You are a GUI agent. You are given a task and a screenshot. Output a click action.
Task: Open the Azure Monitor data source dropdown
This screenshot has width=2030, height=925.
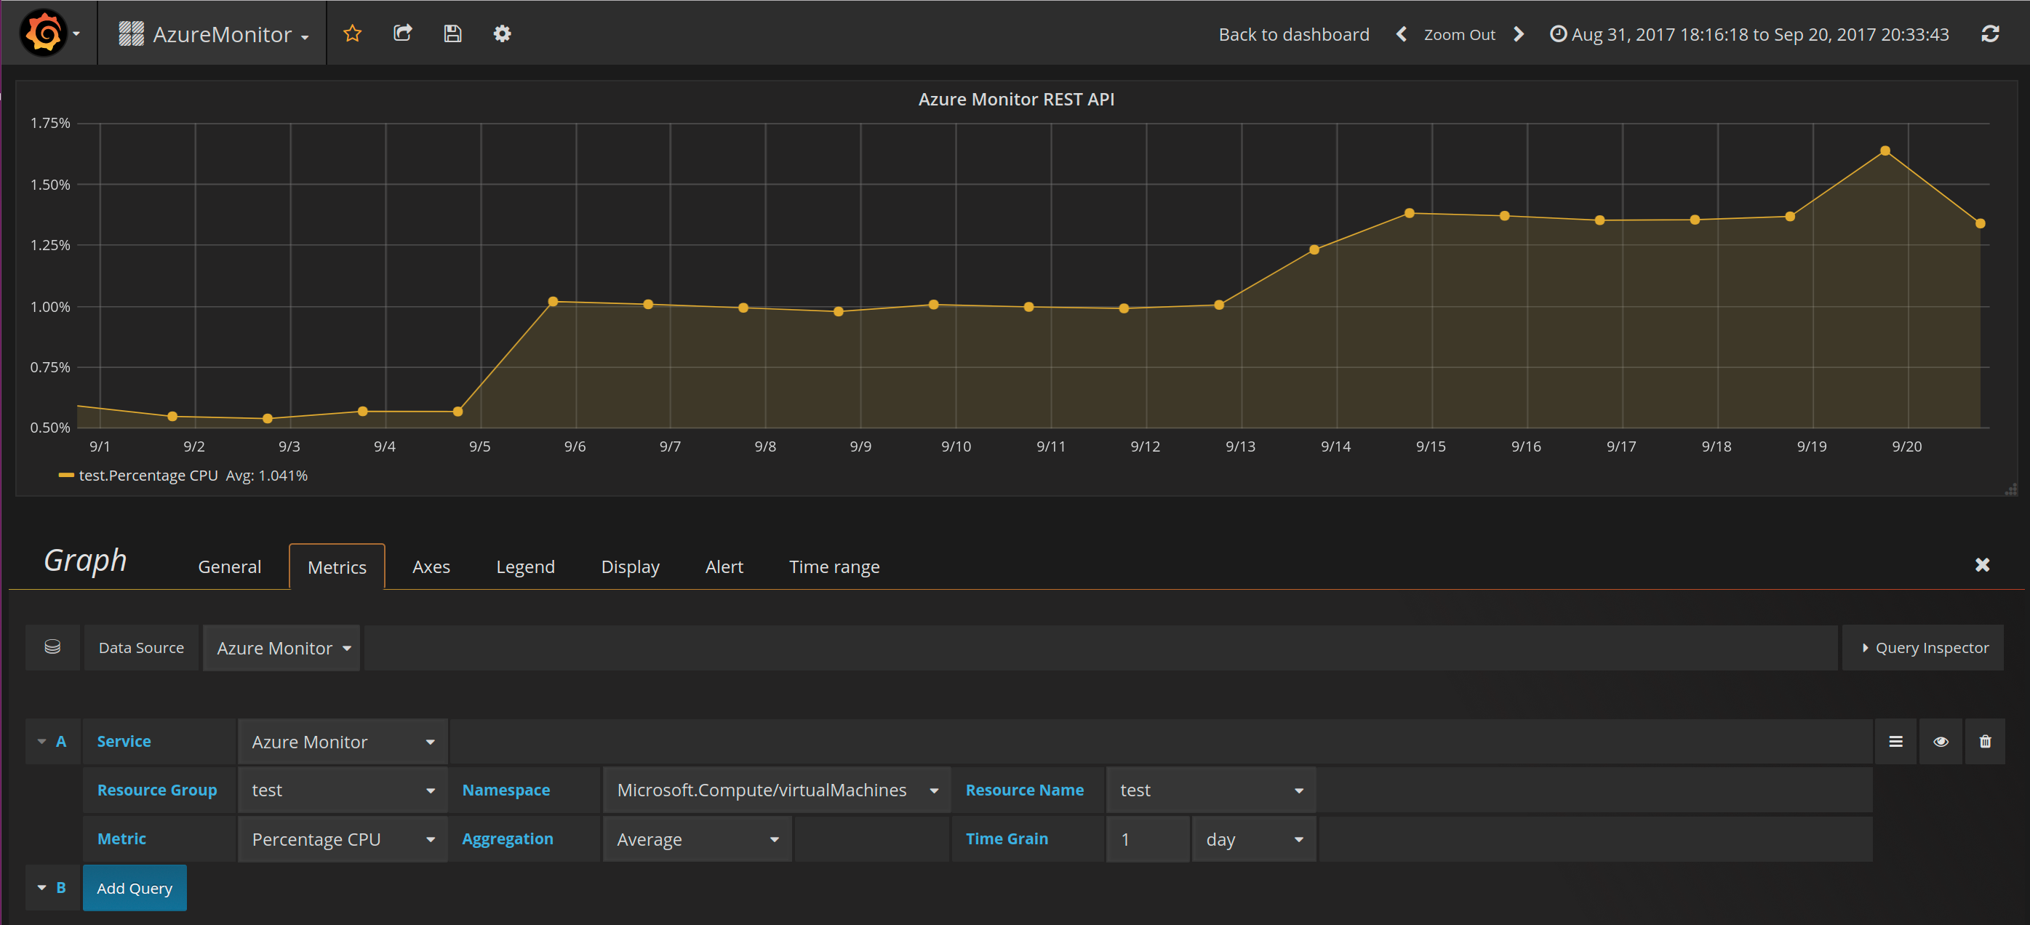click(281, 649)
